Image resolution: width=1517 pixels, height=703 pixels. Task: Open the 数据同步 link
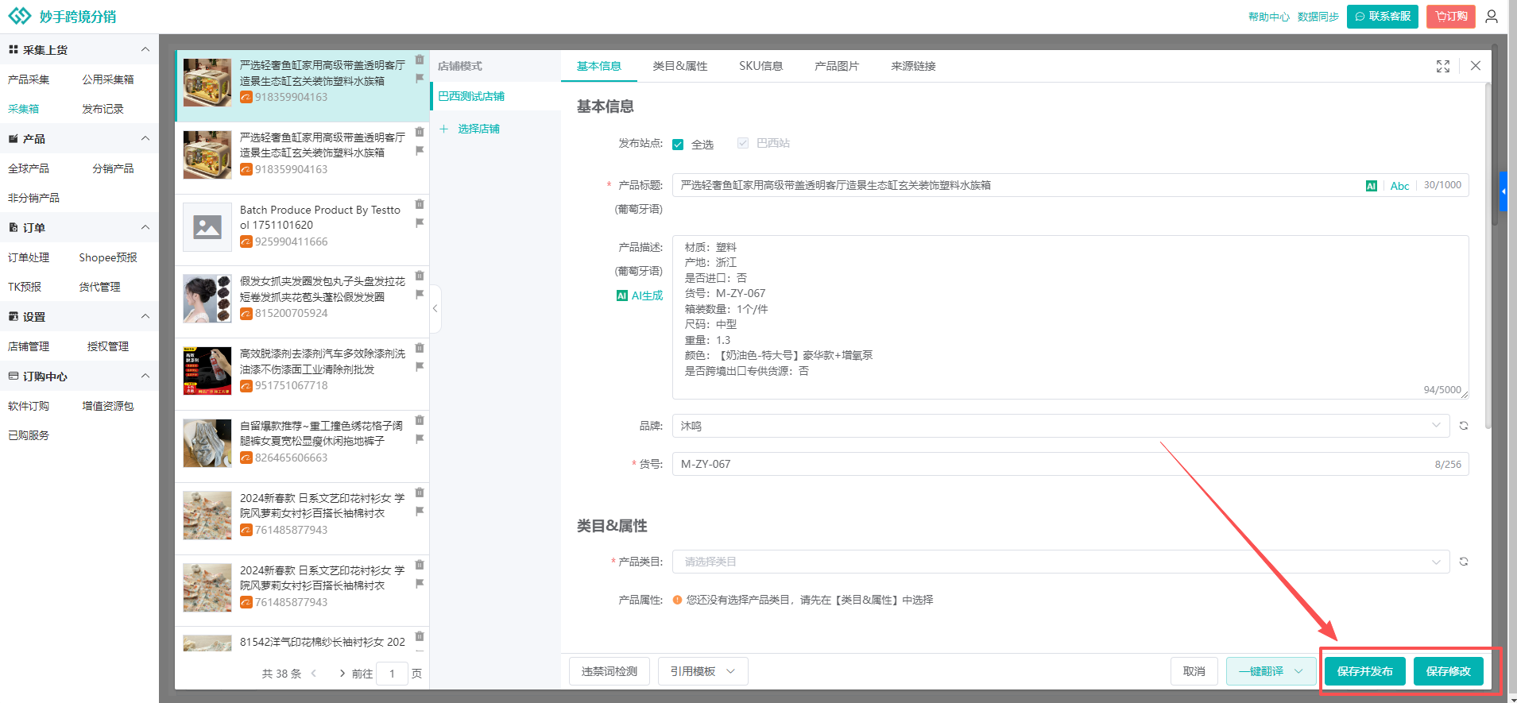tap(1318, 17)
